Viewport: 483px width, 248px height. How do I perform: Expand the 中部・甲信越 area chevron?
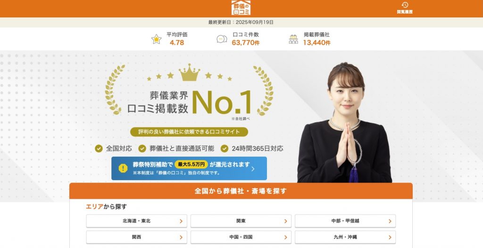(390, 221)
